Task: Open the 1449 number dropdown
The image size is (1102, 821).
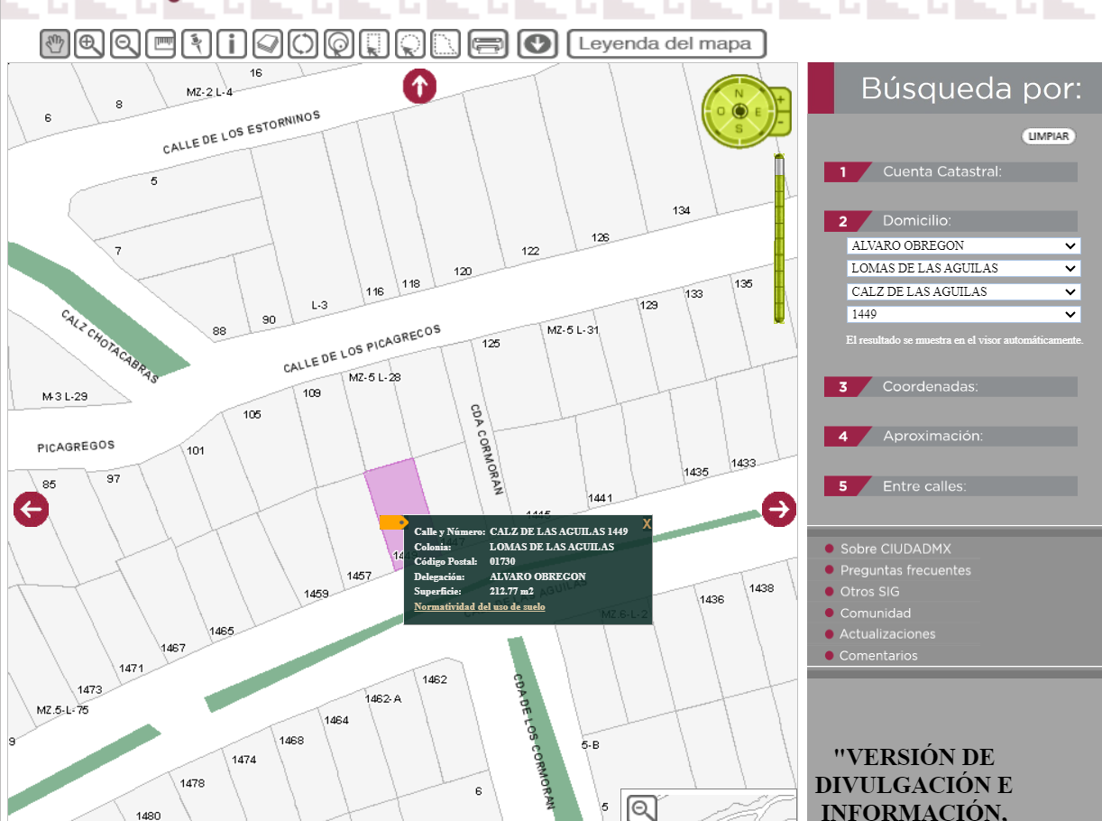Action: coord(964,315)
